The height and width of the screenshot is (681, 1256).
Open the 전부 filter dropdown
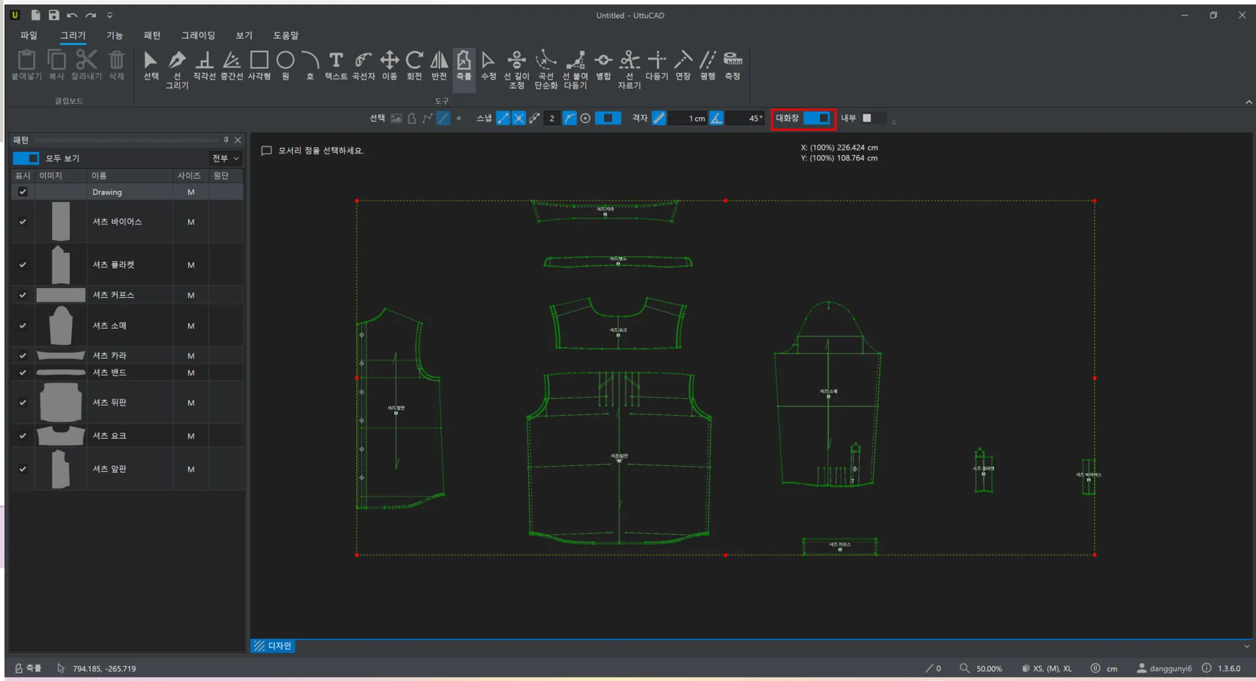(x=226, y=158)
